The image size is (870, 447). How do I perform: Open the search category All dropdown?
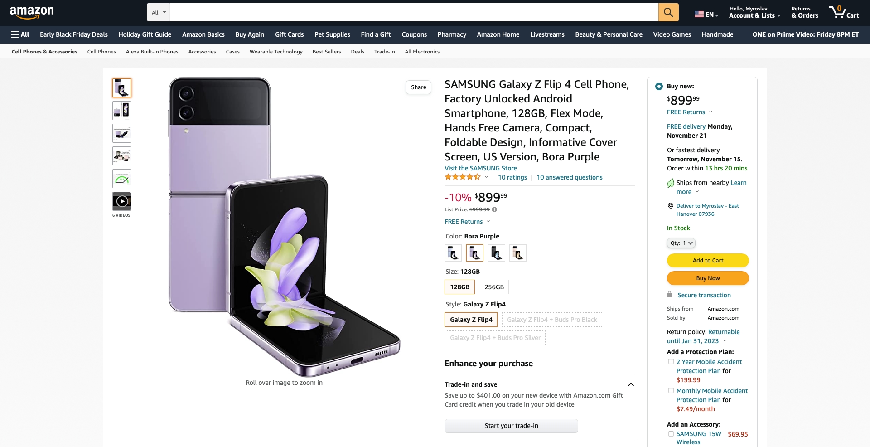(159, 13)
